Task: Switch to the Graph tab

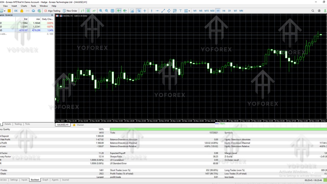Action: 45,180
